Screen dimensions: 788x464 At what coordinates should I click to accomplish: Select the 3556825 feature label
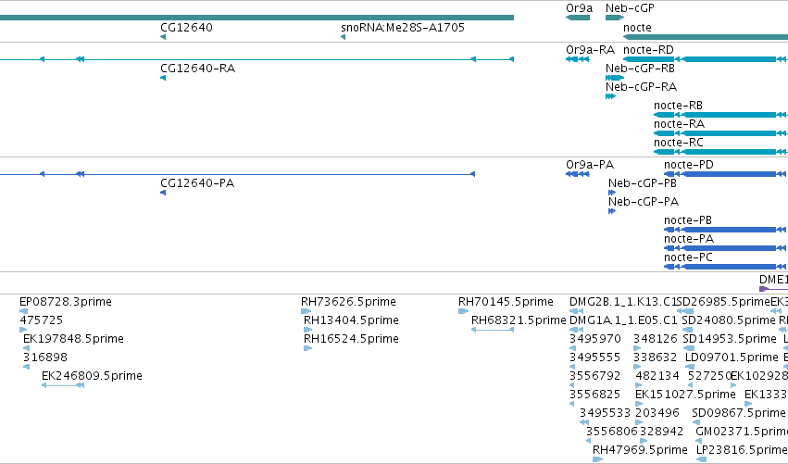pos(595,395)
